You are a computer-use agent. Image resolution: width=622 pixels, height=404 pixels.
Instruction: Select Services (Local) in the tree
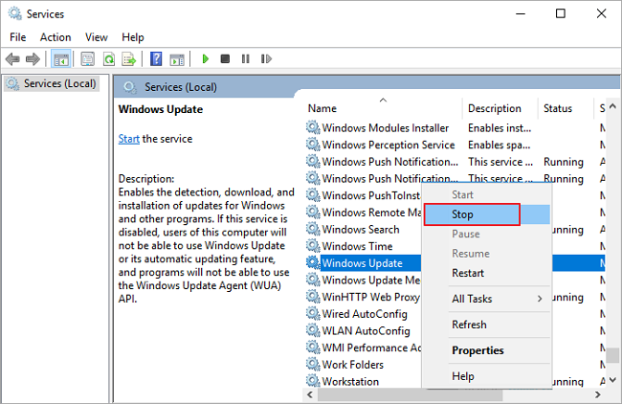pyautogui.click(x=57, y=83)
